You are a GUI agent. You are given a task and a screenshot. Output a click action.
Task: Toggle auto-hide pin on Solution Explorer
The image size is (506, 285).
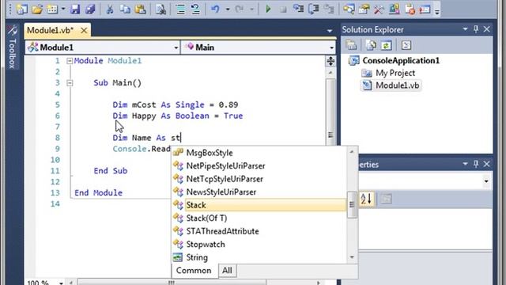click(476, 29)
